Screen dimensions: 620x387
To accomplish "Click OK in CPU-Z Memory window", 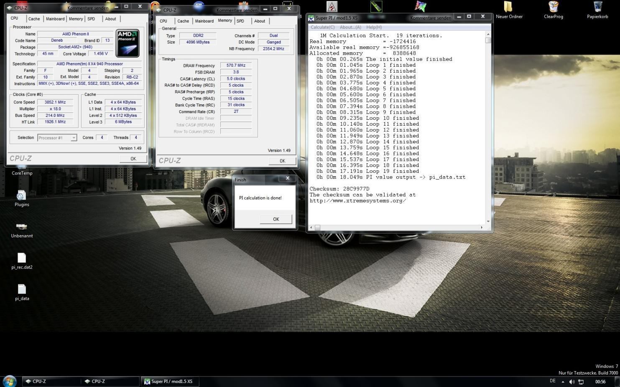I will [282, 161].
